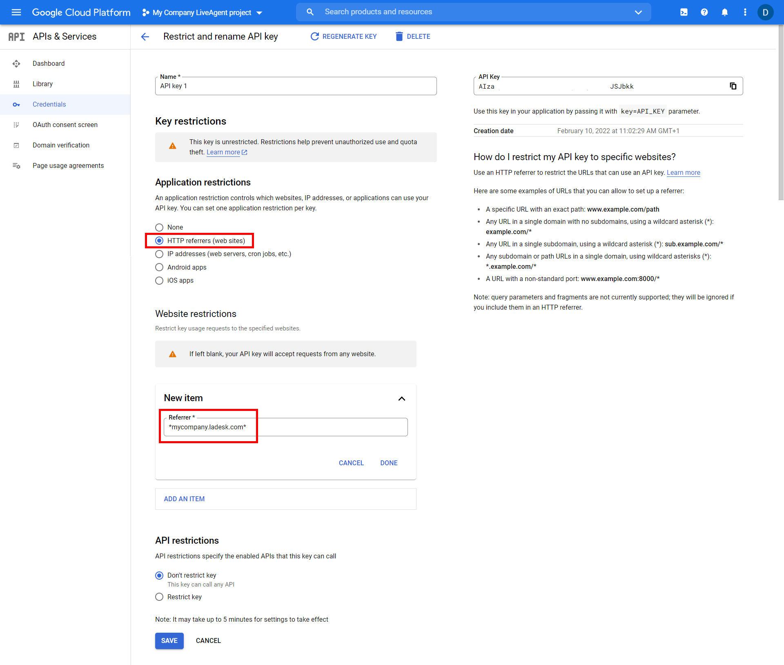
Task: Click the Domain verification checkbox icon
Action: 16,145
